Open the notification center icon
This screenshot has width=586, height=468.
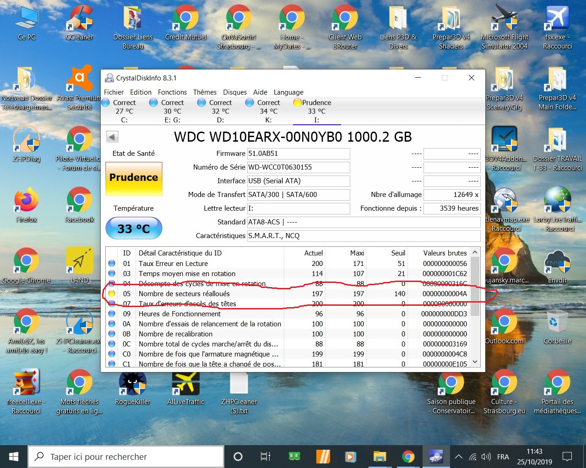click(x=567, y=457)
